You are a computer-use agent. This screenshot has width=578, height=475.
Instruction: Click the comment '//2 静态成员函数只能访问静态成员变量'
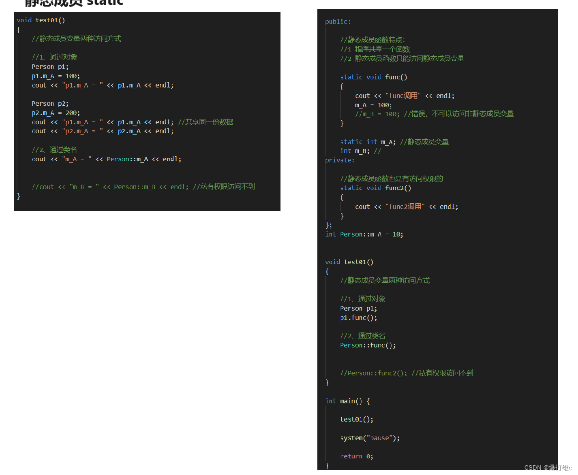[x=402, y=58]
